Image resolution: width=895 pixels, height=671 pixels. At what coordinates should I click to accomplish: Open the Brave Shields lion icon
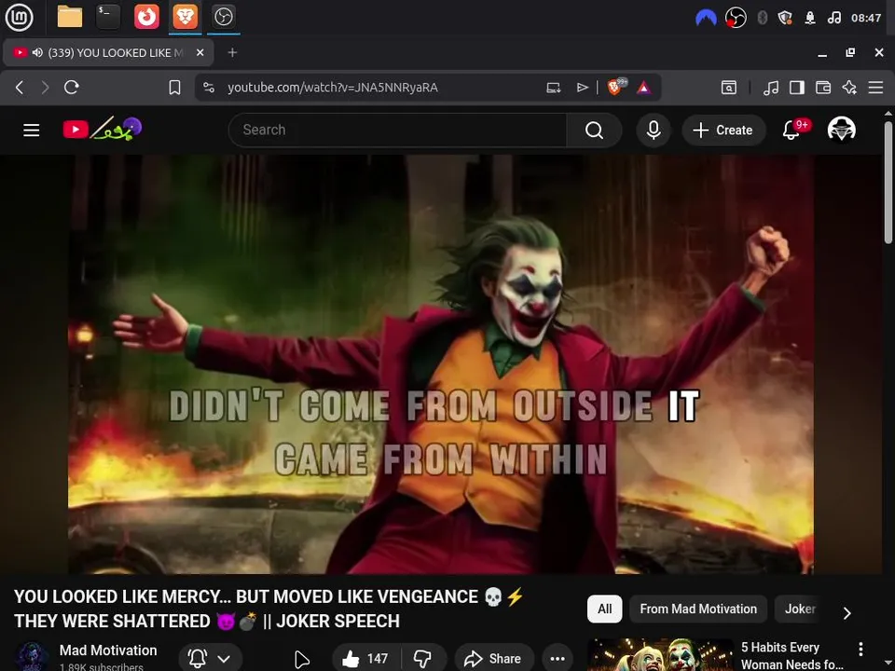(616, 87)
